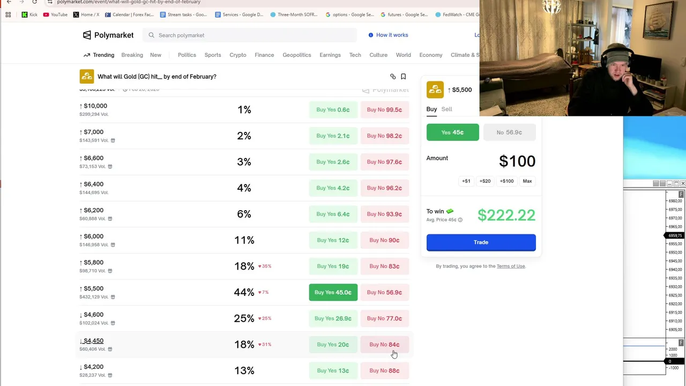Open the Terms of Use link
The width and height of the screenshot is (686, 386).
tap(510, 266)
